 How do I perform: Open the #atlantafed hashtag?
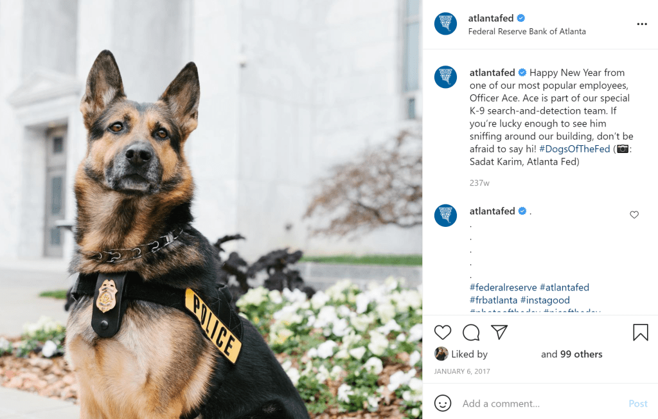(564, 288)
